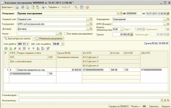
Task: Open the Учреждение magnifier icon
Action: [168, 19]
